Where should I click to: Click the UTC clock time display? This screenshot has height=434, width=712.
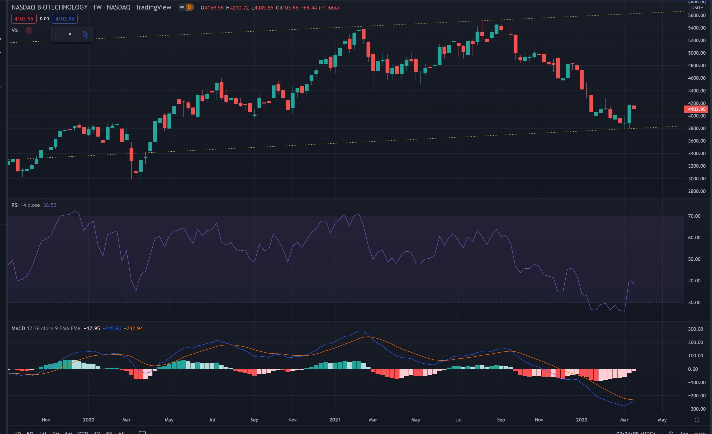click(x=635, y=432)
